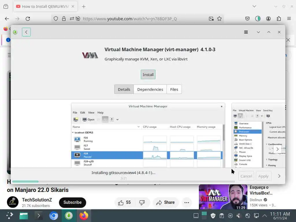Click the installation progress bar

pyautogui.click(x=124, y=182)
